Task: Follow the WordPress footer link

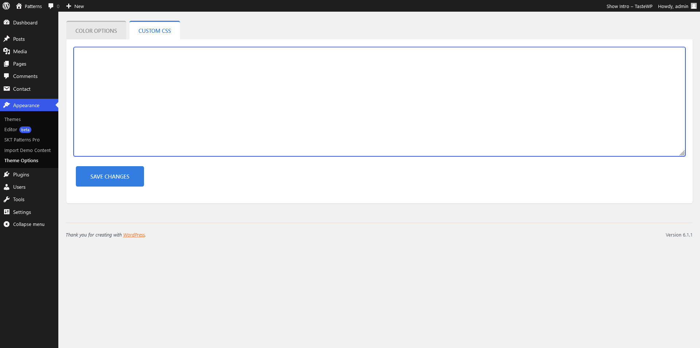Action: (x=134, y=235)
